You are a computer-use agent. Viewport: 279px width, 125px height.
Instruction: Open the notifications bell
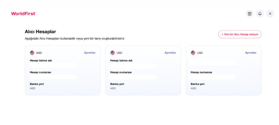tap(260, 14)
